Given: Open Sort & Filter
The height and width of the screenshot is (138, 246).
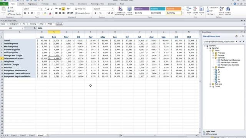Looking at the screenshot, I should 221,11.
